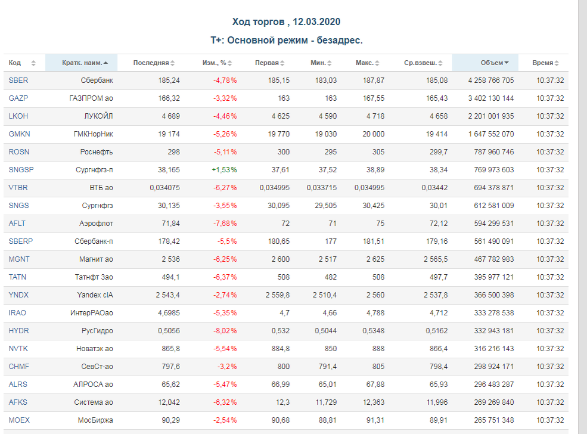This screenshot has width=587, height=434.
Task: Select the АЛРОСА ао name cell
Action: click(x=93, y=384)
